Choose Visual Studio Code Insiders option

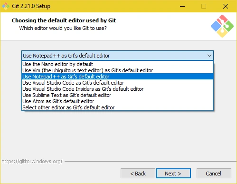117,89
